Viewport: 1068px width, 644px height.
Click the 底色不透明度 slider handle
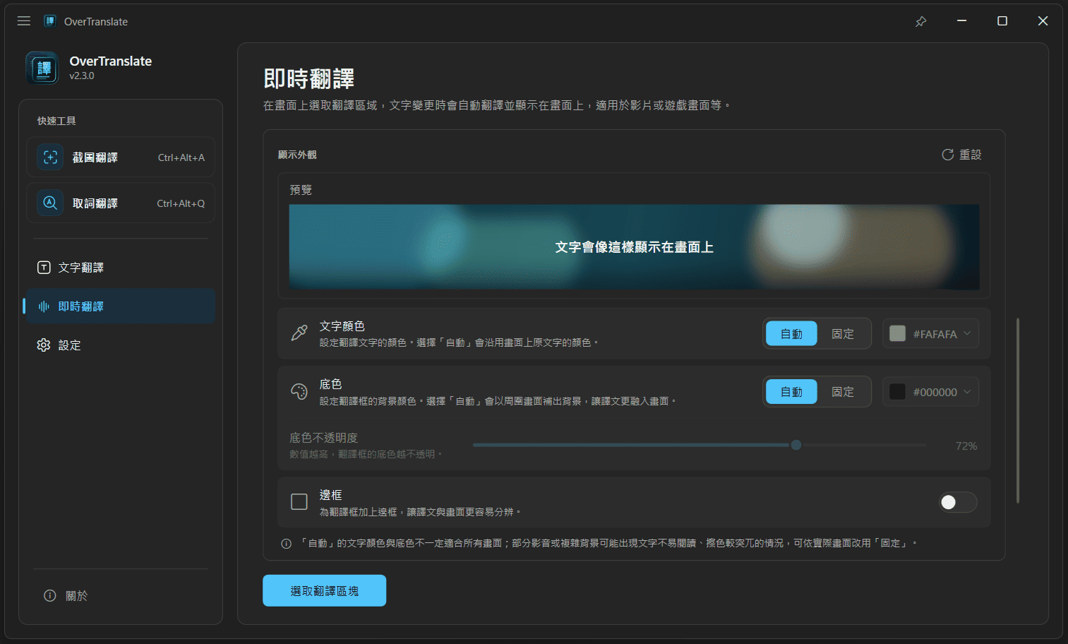pyautogui.click(x=796, y=445)
